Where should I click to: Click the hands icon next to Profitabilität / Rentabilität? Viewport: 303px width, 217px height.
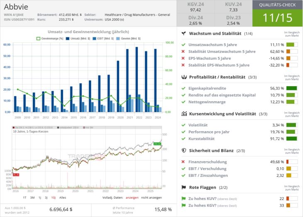[183, 77]
